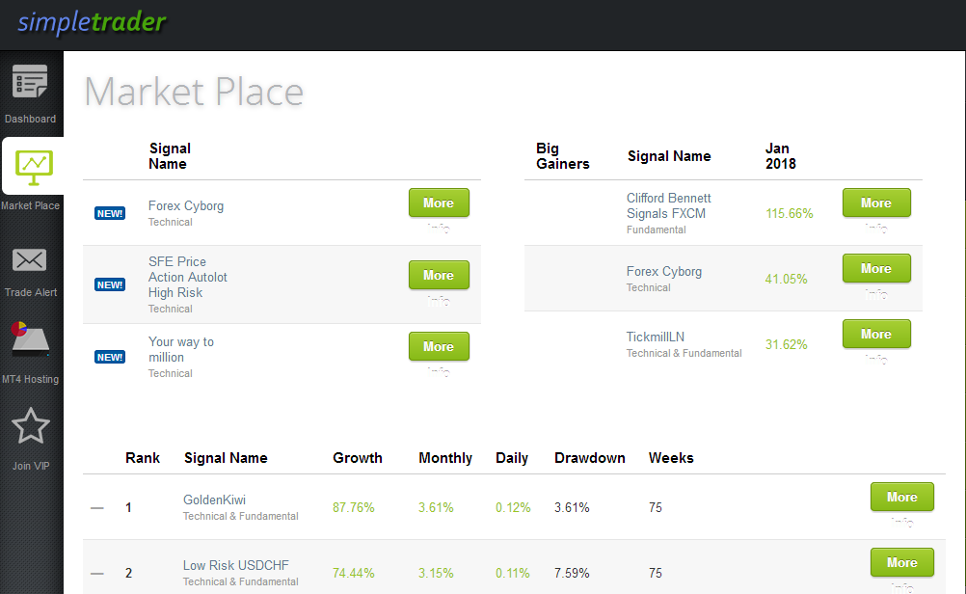Sort ranking by Growth column header
The height and width of the screenshot is (594, 966).
[358, 458]
